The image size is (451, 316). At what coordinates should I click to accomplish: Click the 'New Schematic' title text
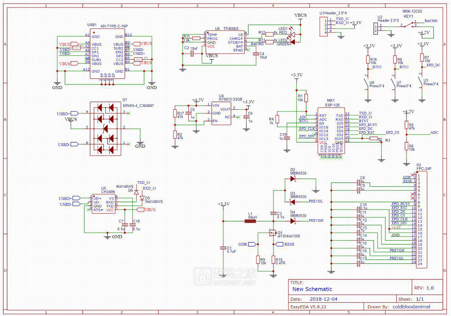click(x=312, y=289)
